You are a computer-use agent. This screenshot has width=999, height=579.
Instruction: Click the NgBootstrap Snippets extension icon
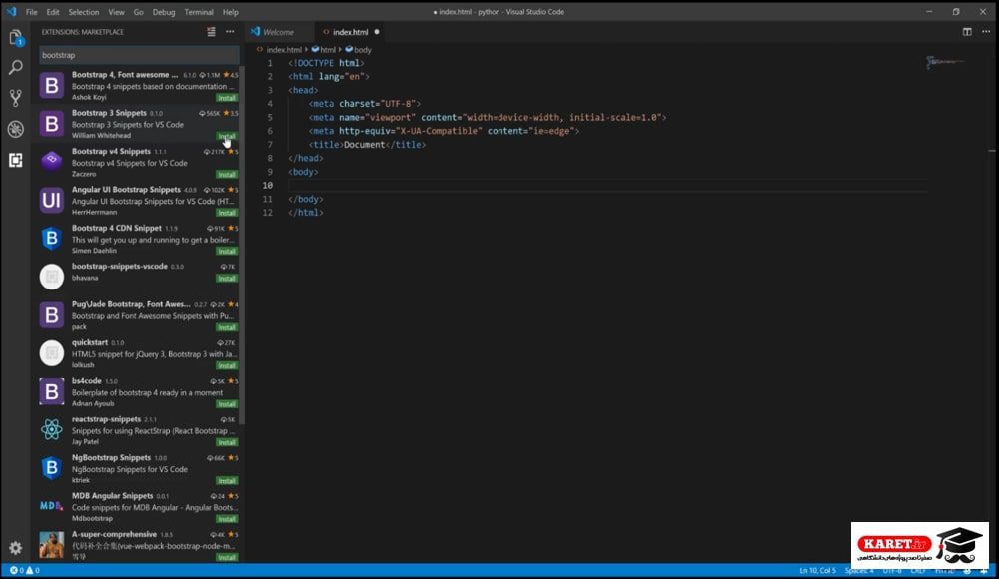[52, 468]
